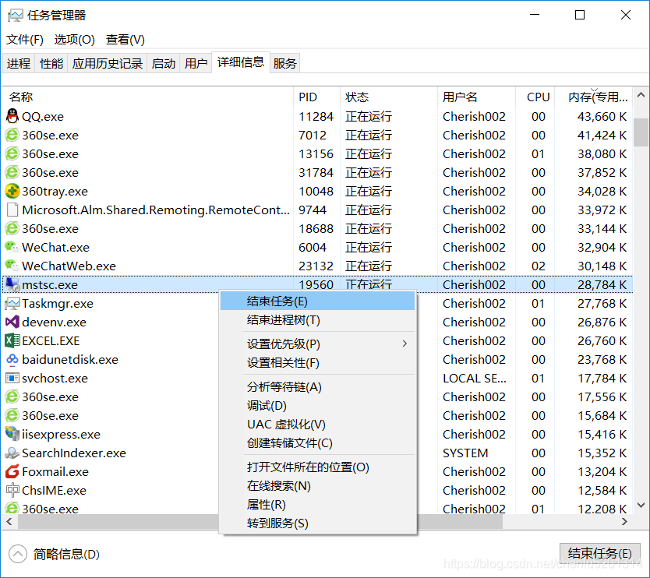Viewport: 650px width, 578px height.
Task: Click the SearchIndexer.exe icon
Action: point(12,453)
